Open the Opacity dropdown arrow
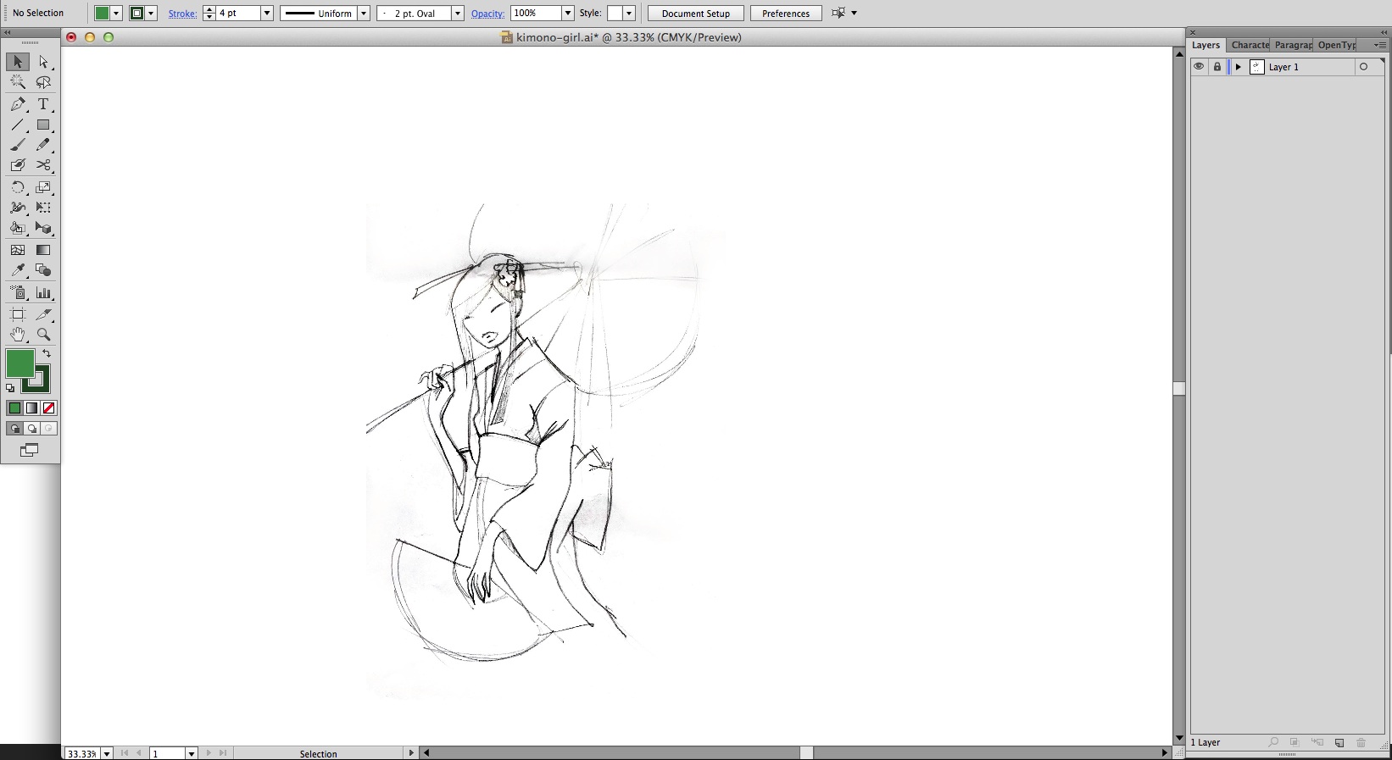Image resolution: width=1392 pixels, height=760 pixels. click(568, 14)
